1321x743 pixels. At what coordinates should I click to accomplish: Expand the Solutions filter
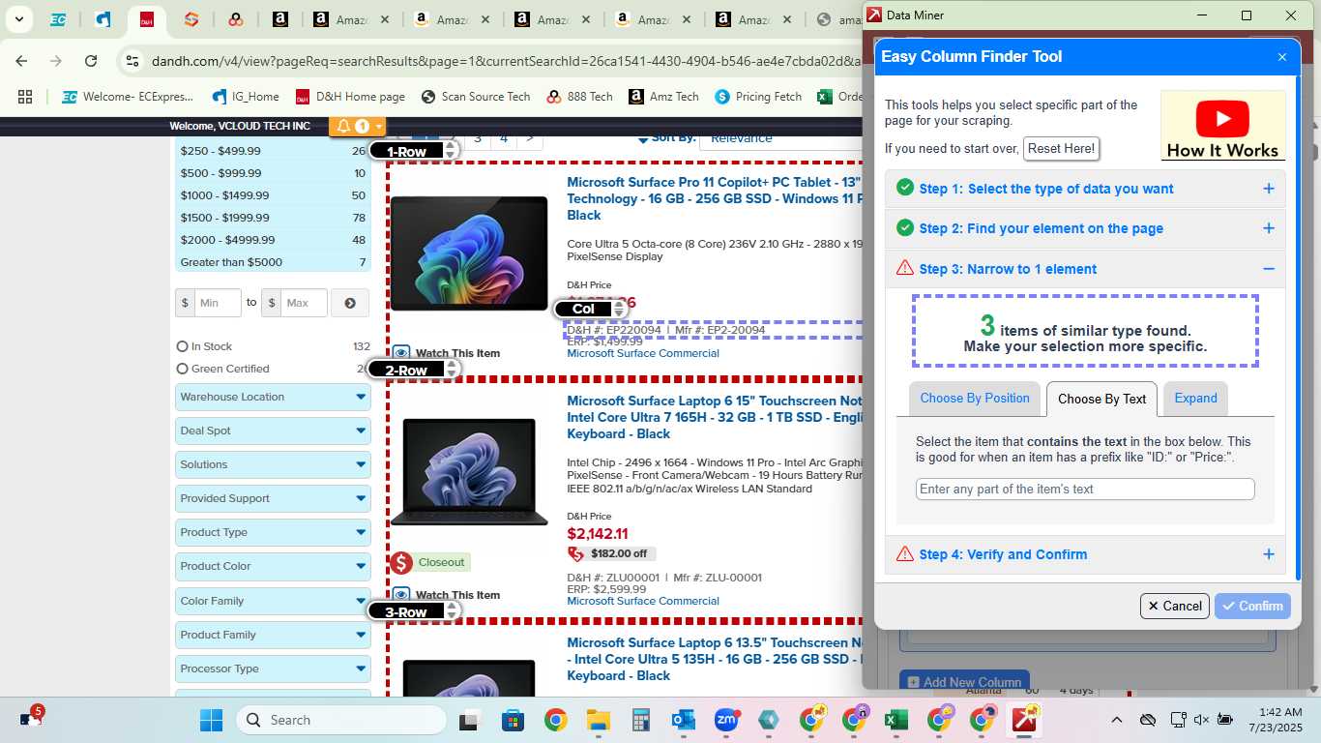tap(273, 464)
